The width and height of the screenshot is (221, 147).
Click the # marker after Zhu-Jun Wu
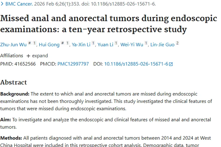coord(30,44)
